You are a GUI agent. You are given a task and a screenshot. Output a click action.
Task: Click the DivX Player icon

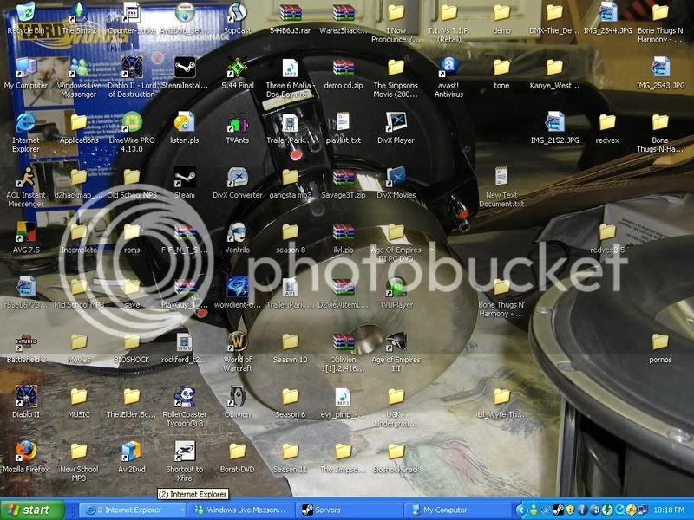coord(396,122)
